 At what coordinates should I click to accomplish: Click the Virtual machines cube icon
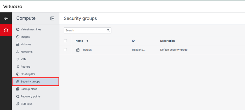click(18, 29)
